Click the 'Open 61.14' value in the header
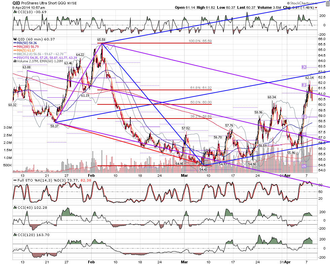This screenshot has height=265, width=330. [185, 8]
